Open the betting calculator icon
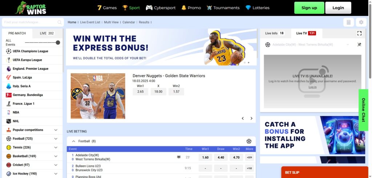This screenshot has width=372, height=178. coord(348,22)
